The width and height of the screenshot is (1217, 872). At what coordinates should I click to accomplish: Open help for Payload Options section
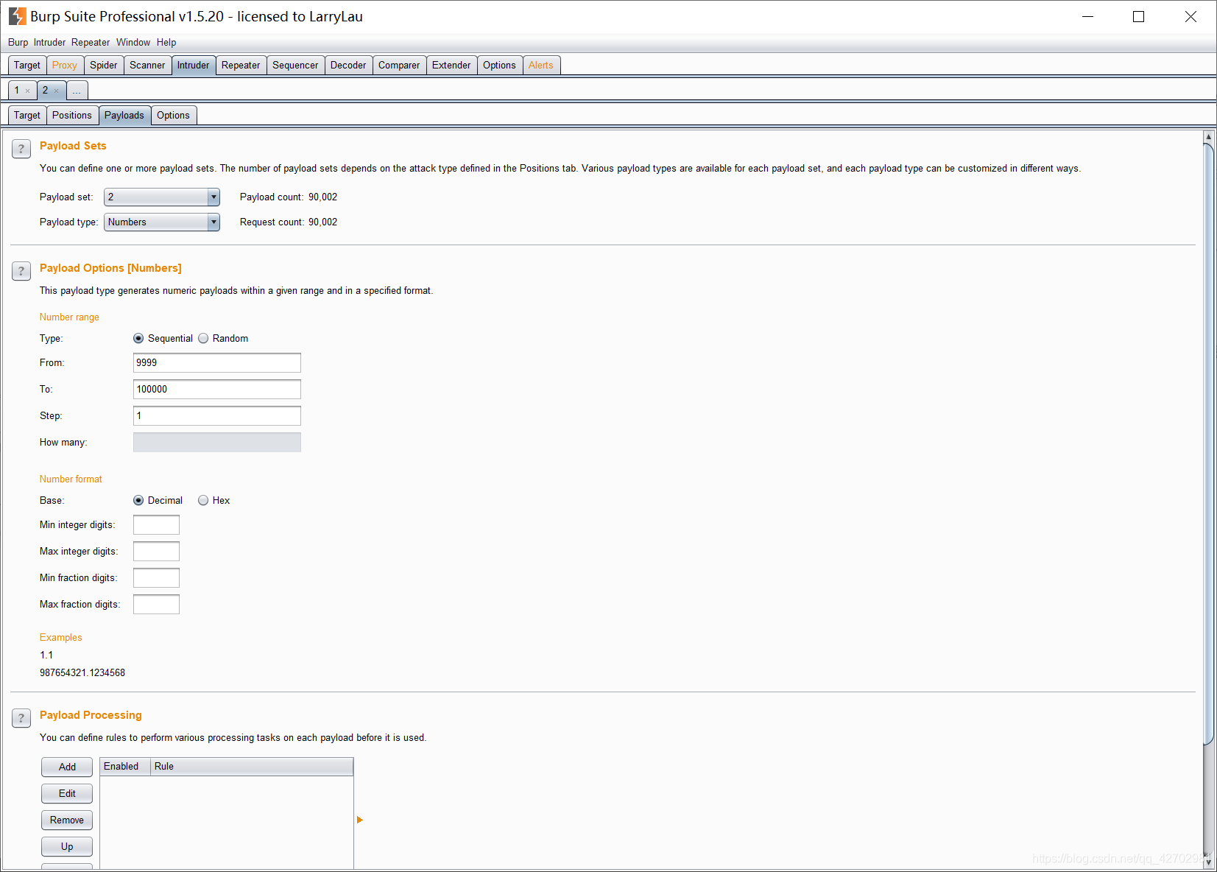(21, 271)
